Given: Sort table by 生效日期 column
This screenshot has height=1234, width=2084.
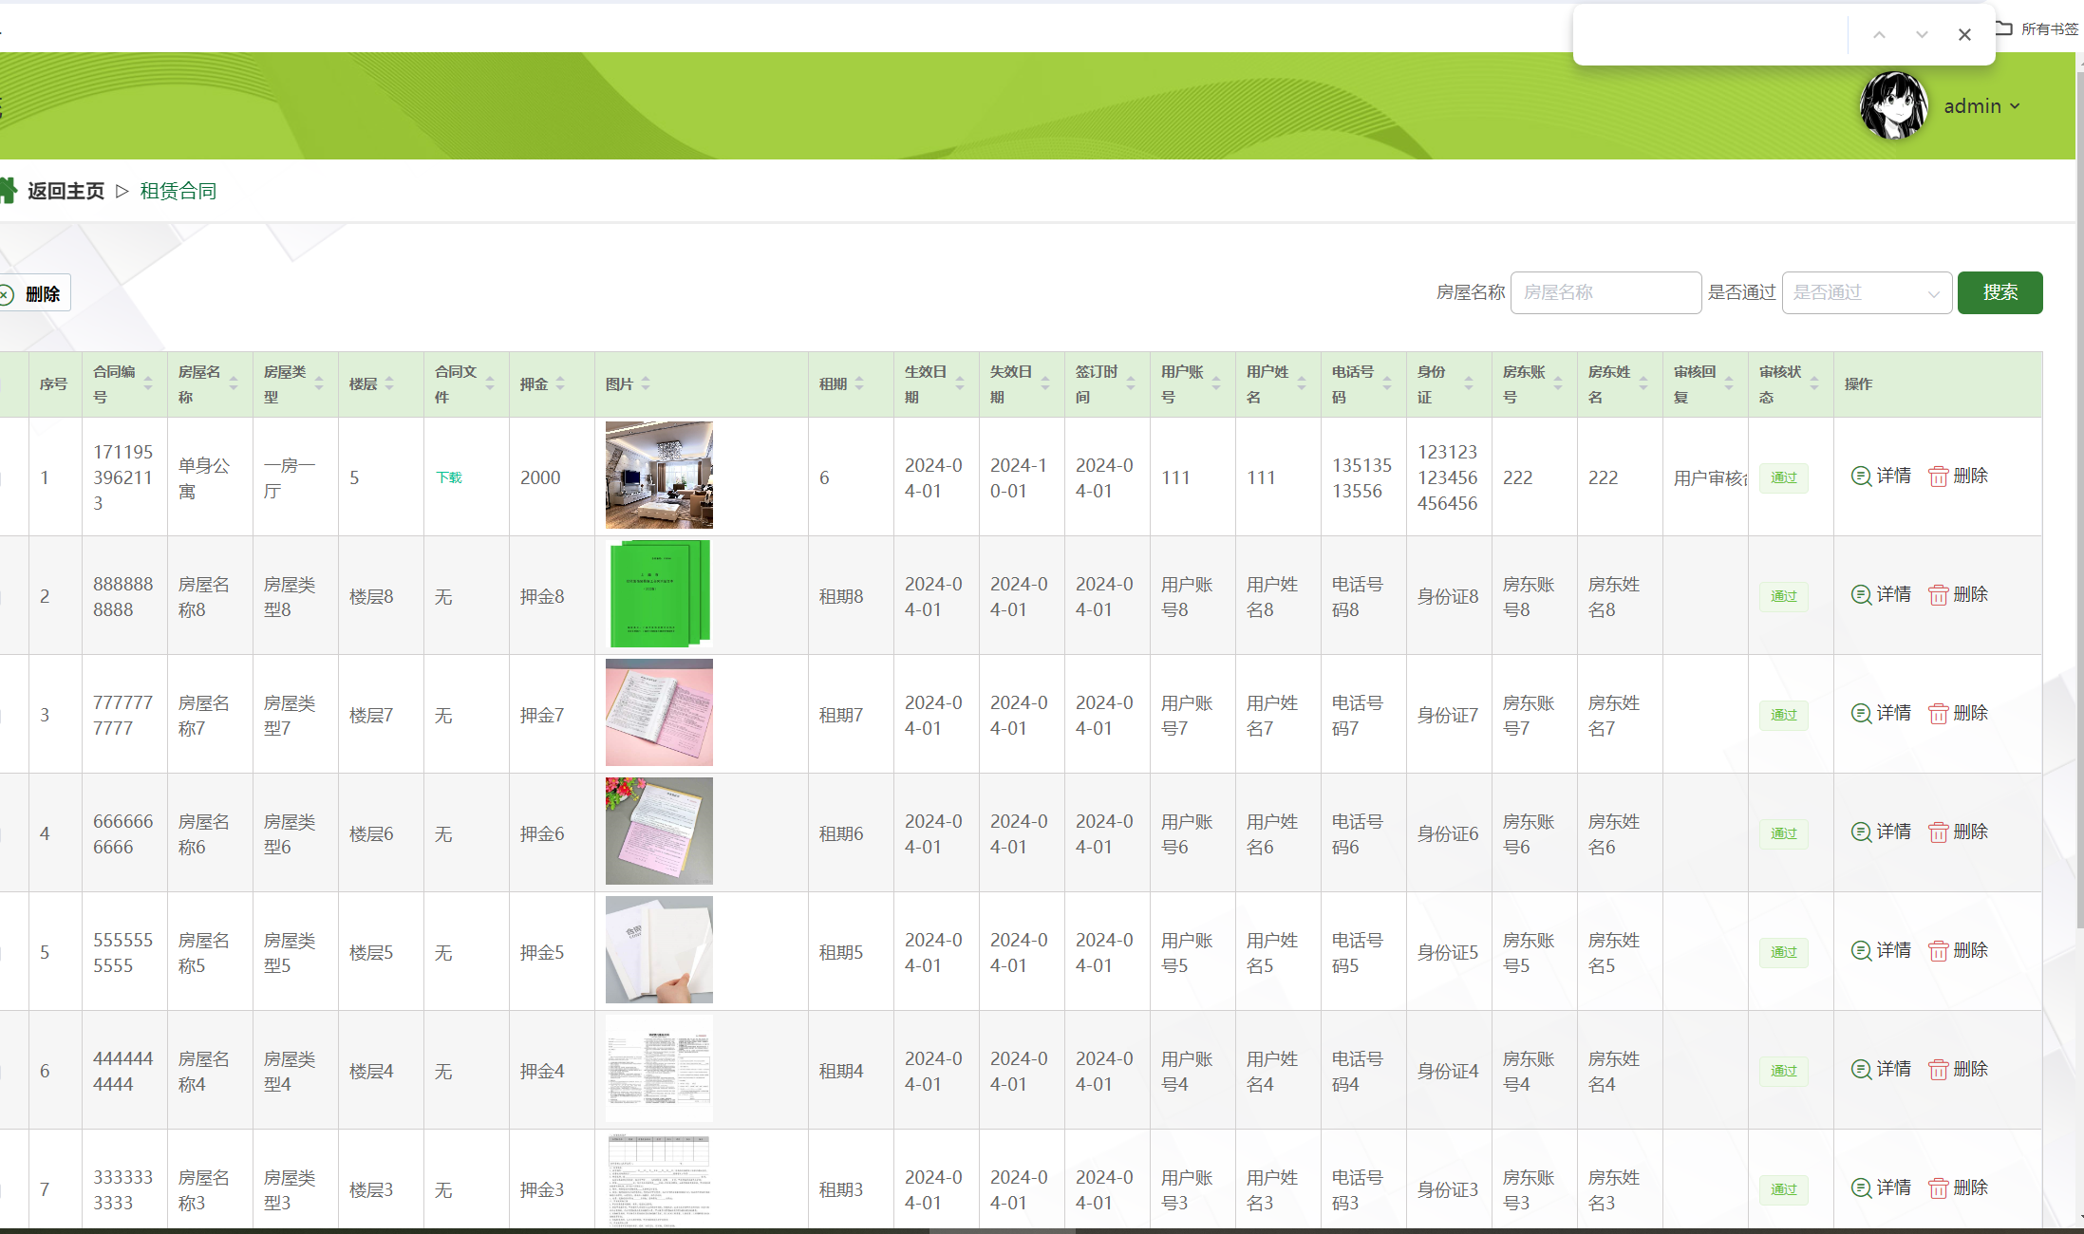Looking at the screenshot, I should pyautogui.click(x=960, y=384).
